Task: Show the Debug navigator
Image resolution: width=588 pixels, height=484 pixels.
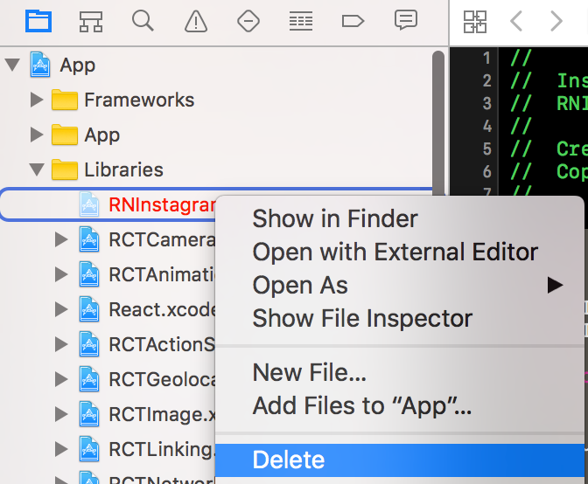Action: click(301, 20)
